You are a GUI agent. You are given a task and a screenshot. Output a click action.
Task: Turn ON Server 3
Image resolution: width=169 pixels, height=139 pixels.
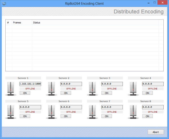(x=106, y=93)
